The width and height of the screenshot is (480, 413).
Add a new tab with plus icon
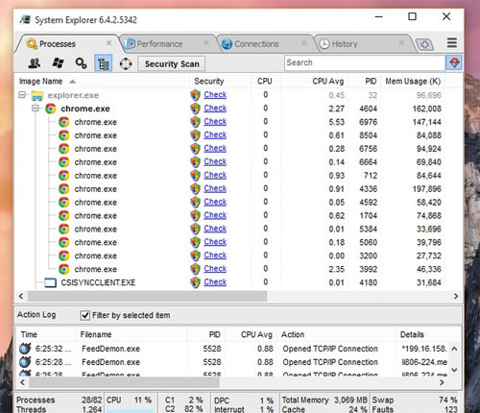point(424,44)
